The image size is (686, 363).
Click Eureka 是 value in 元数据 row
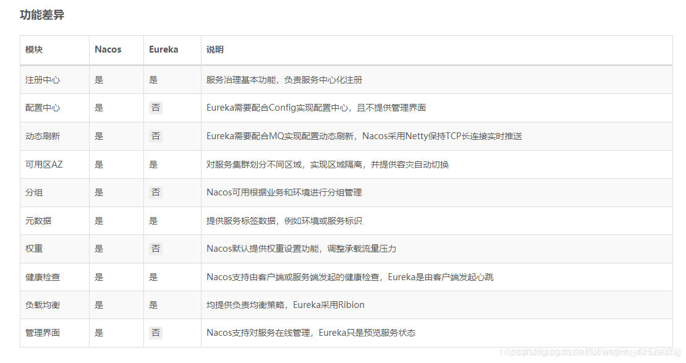pos(153,221)
